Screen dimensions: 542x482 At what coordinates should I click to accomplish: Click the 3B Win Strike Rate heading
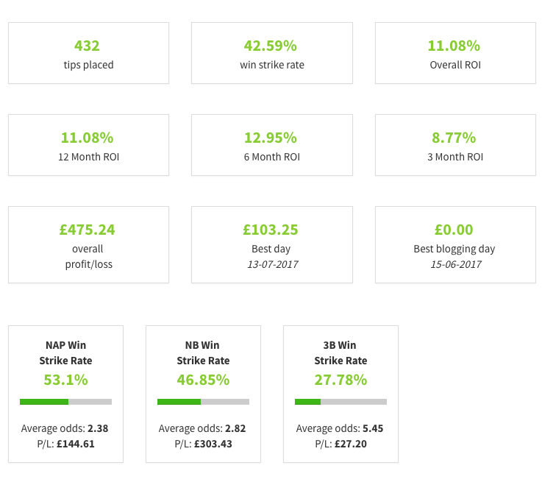(340, 352)
